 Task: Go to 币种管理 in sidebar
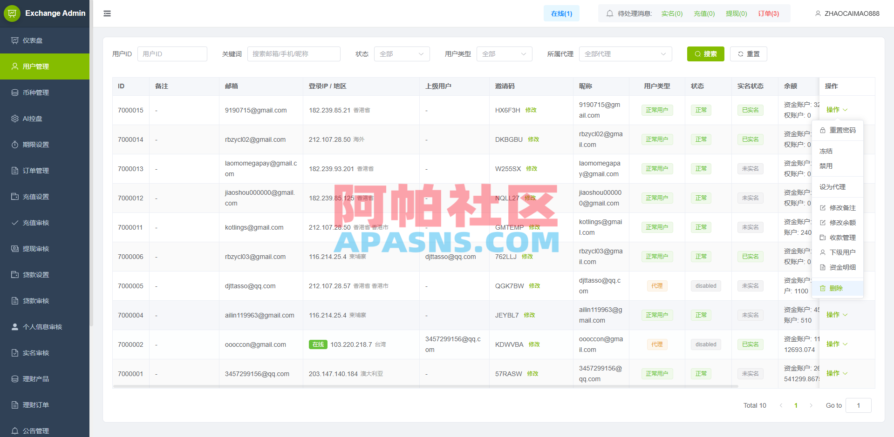(x=45, y=93)
